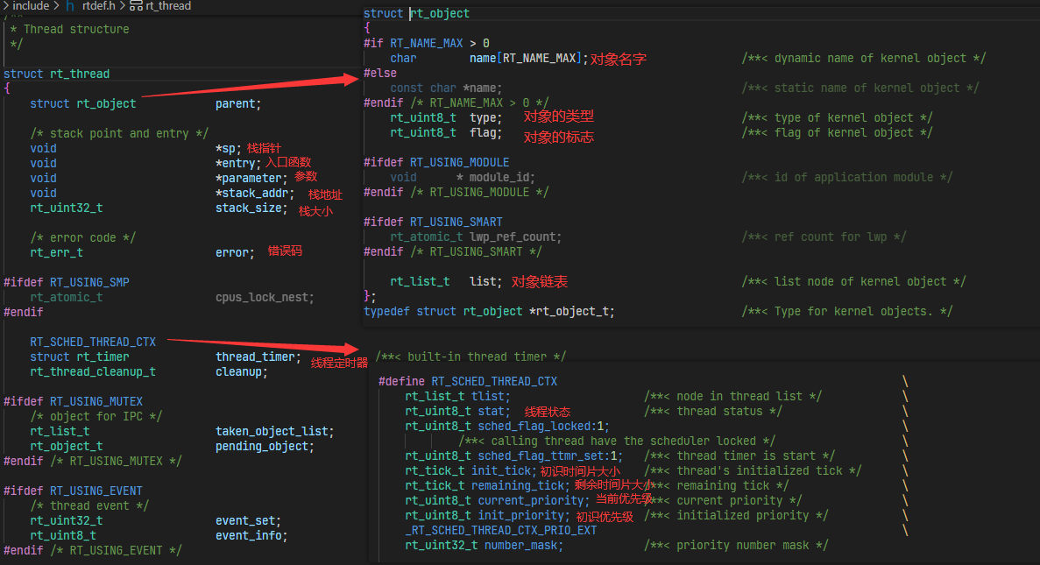
Task: Click 'struct rt_thread' declaration line
Action: (x=56, y=74)
